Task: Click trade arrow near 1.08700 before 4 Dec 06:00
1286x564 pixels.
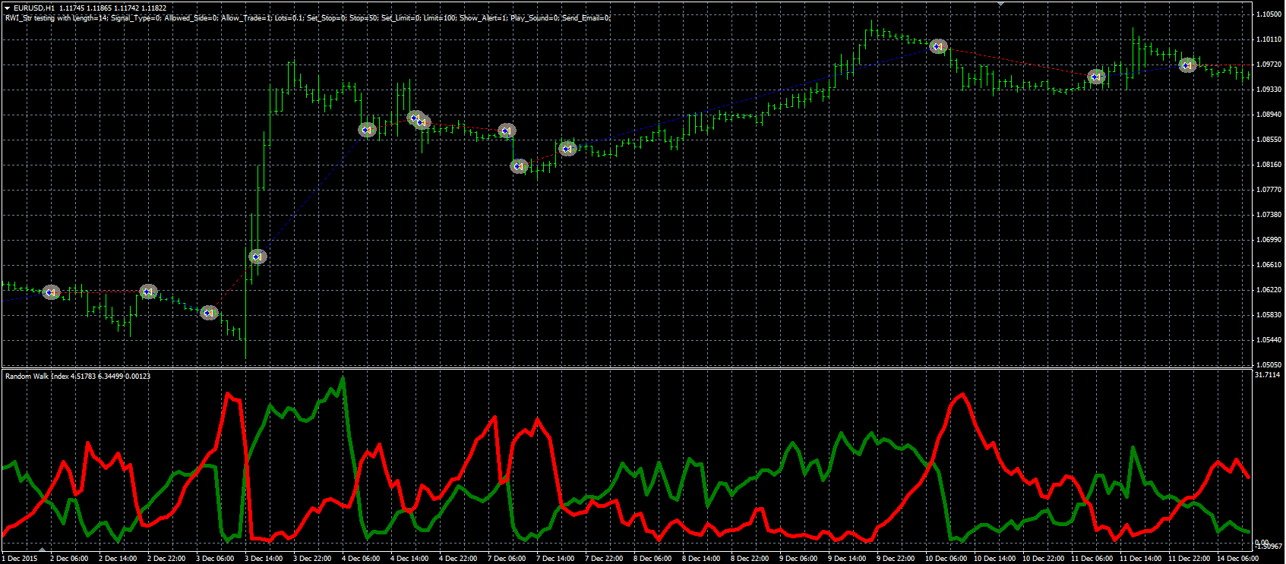Action: click(367, 130)
